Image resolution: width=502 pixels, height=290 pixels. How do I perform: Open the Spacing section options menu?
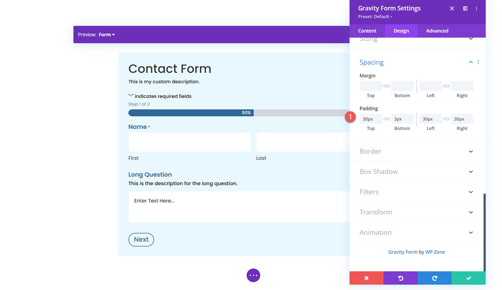478,62
